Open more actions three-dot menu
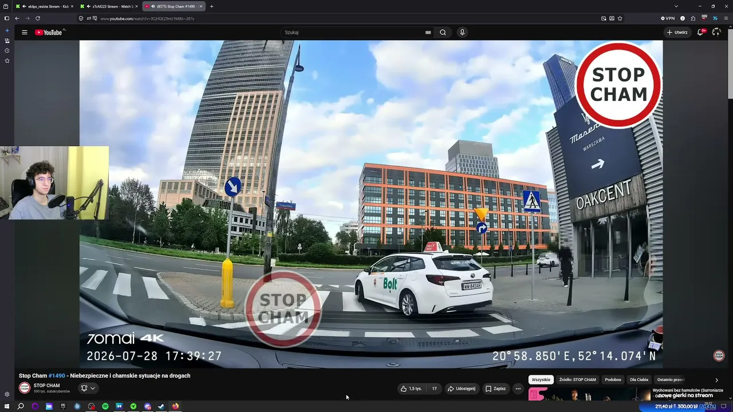The width and height of the screenshot is (733, 412). 518,389
